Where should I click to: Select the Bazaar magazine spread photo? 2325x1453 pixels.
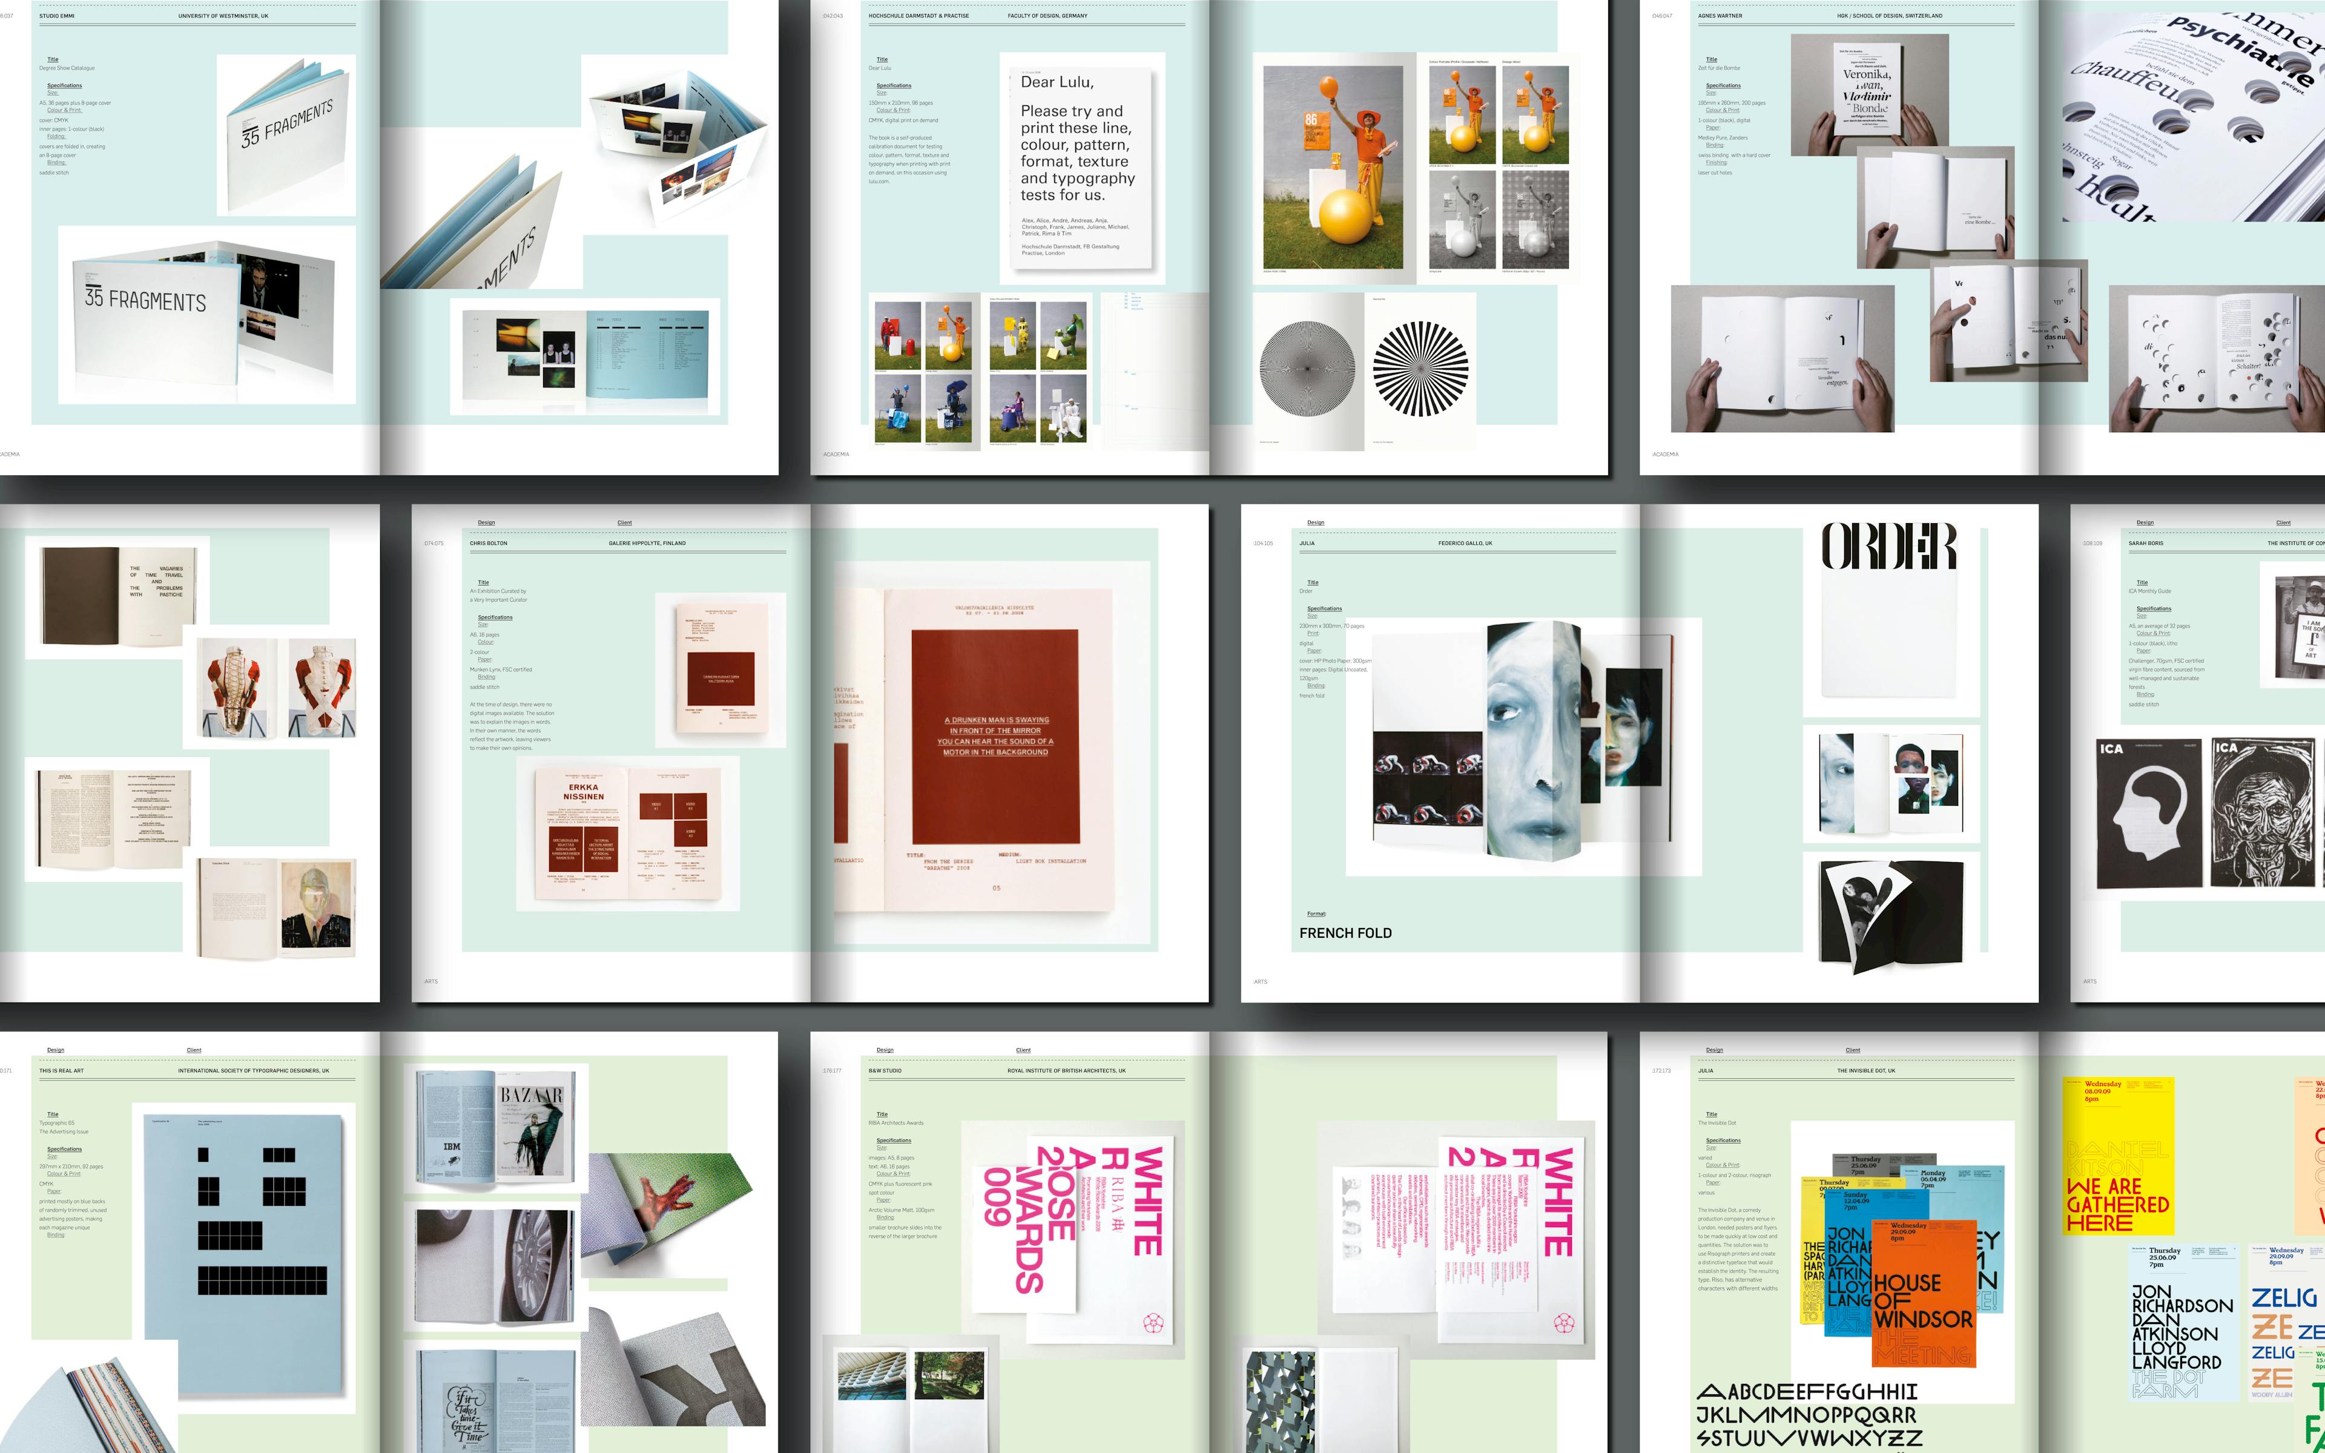494,1126
